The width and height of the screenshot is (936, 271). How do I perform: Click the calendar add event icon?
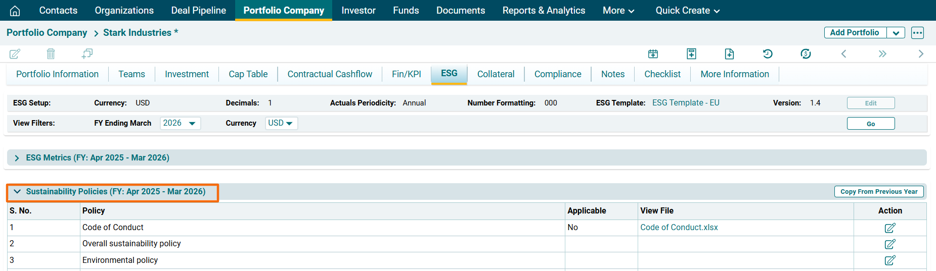pos(653,53)
